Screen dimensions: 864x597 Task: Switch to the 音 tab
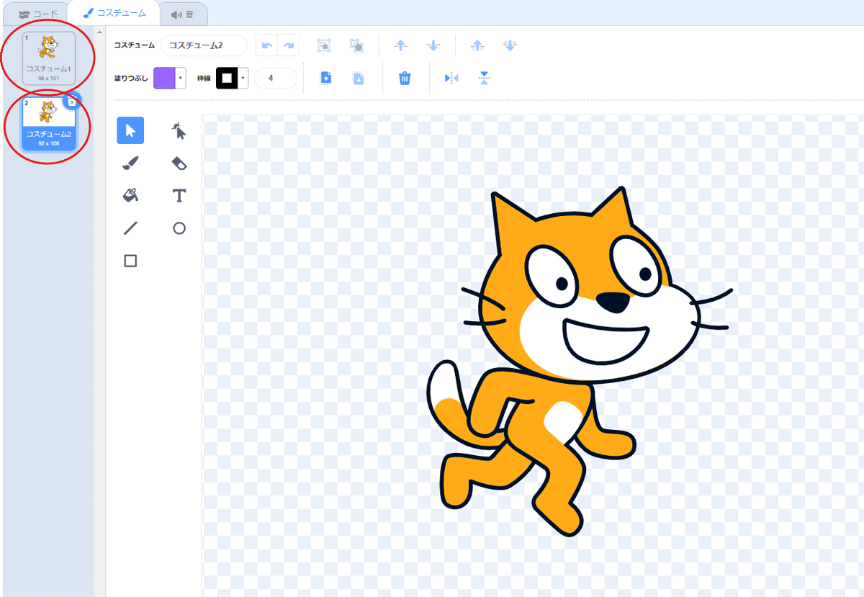pyautogui.click(x=182, y=14)
